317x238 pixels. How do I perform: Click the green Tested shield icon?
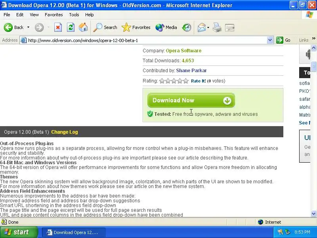tap(150, 114)
